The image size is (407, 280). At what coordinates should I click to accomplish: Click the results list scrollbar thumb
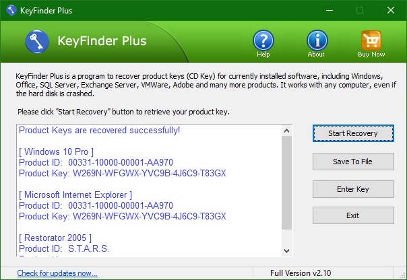(x=286, y=183)
